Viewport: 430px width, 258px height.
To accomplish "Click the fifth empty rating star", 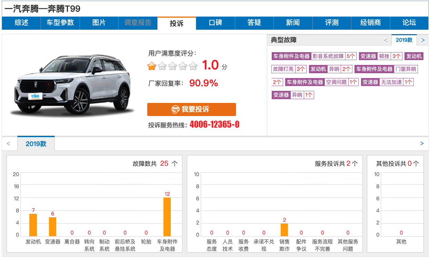I will point(193,66).
